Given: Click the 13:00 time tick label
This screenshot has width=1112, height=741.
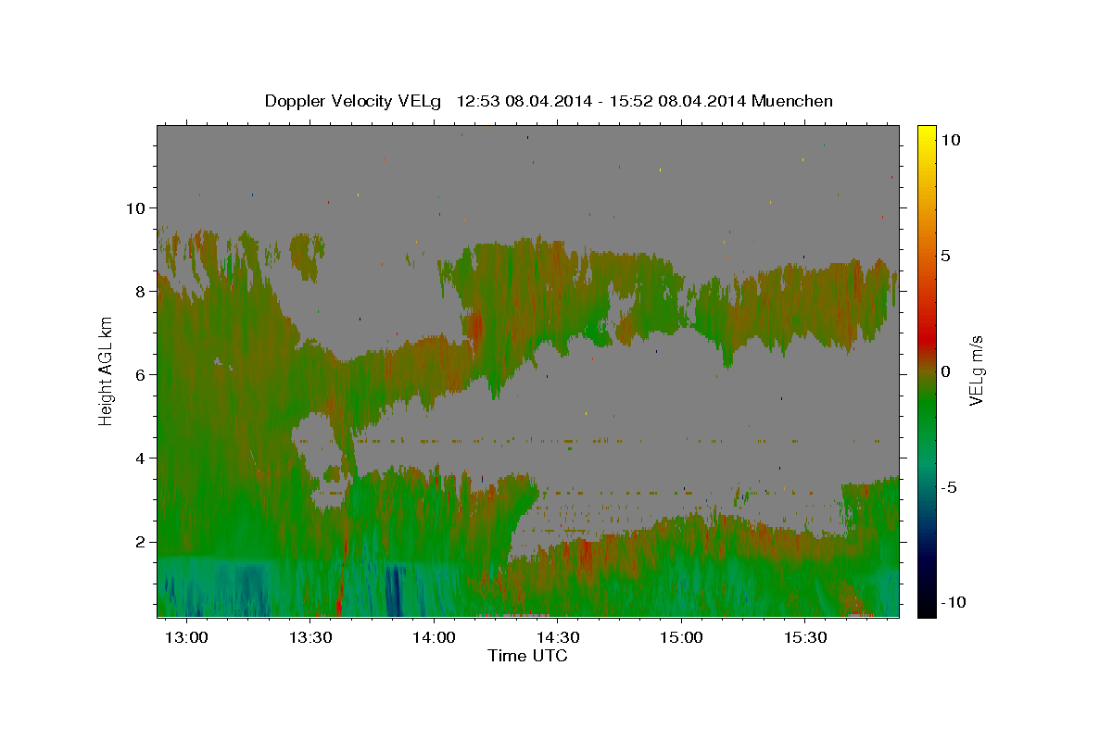Looking at the screenshot, I should [187, 638].
